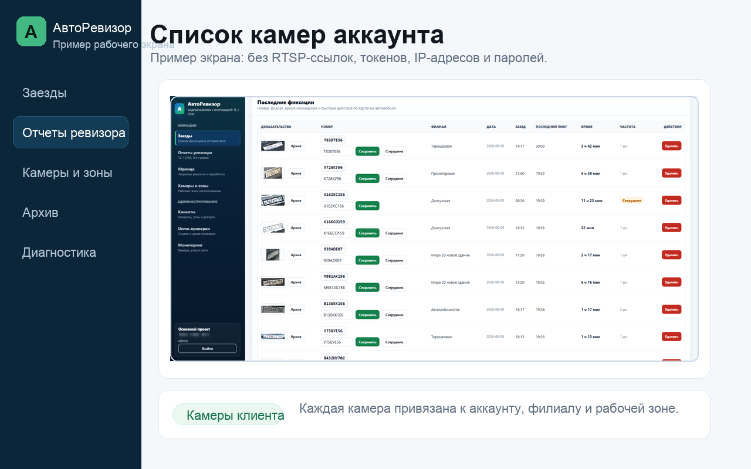Click the Список камер аккаунта page title
The height and width of the screenshot is (469, 751).
297,35
